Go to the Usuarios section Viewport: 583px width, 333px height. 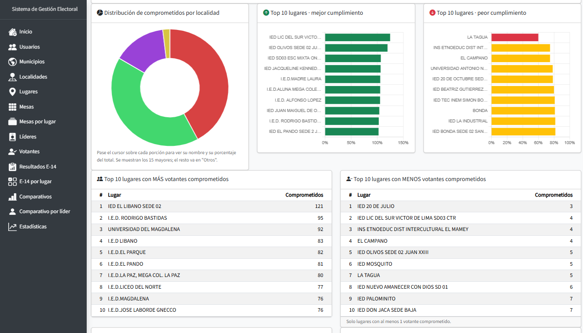43,47
